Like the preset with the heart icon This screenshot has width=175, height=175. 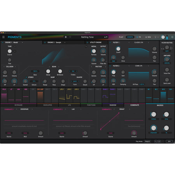[70, 37]
